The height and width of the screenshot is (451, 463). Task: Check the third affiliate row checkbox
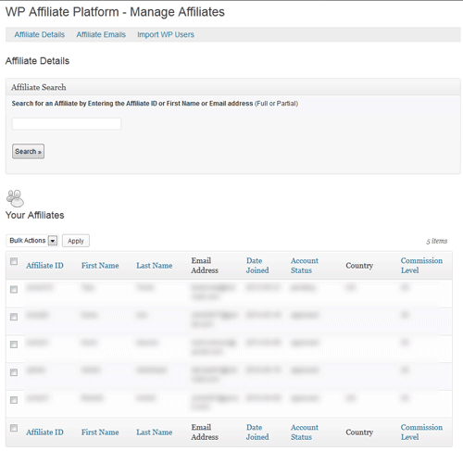coord(14,345)
